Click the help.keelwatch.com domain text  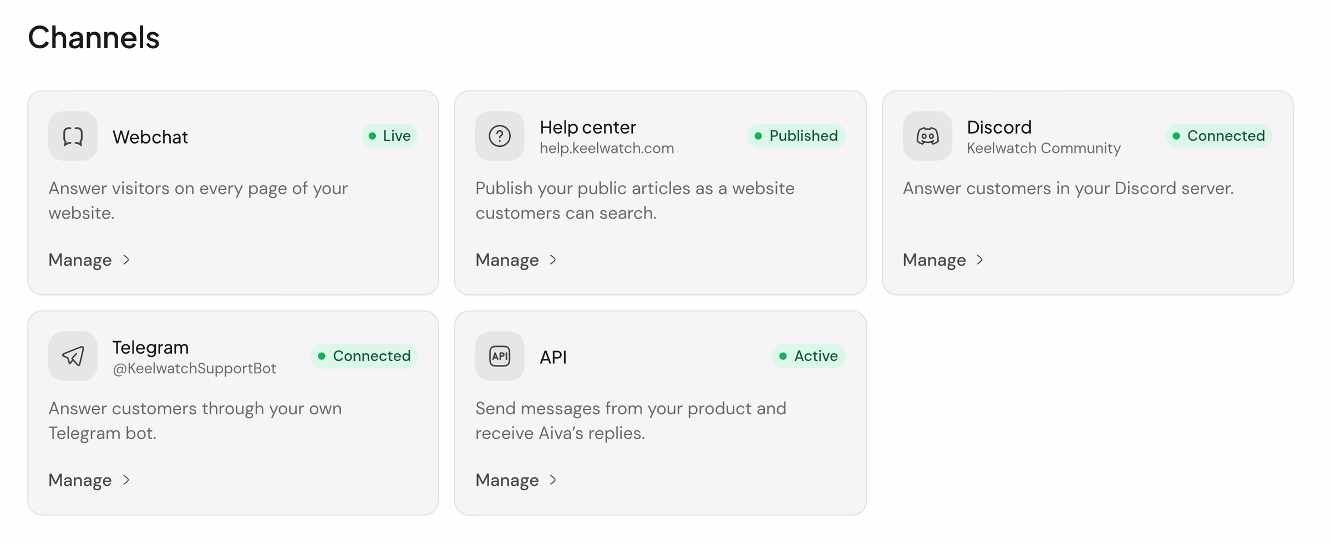coord(607,149)
